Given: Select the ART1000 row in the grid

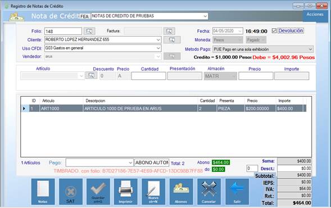Looking at the screenshot, I should 164,108.
